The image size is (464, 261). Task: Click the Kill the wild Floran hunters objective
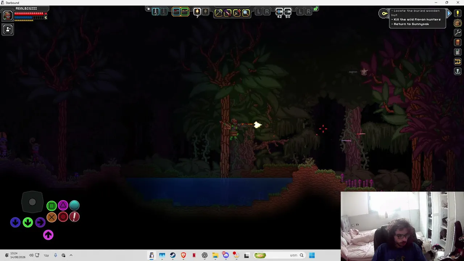416,20
